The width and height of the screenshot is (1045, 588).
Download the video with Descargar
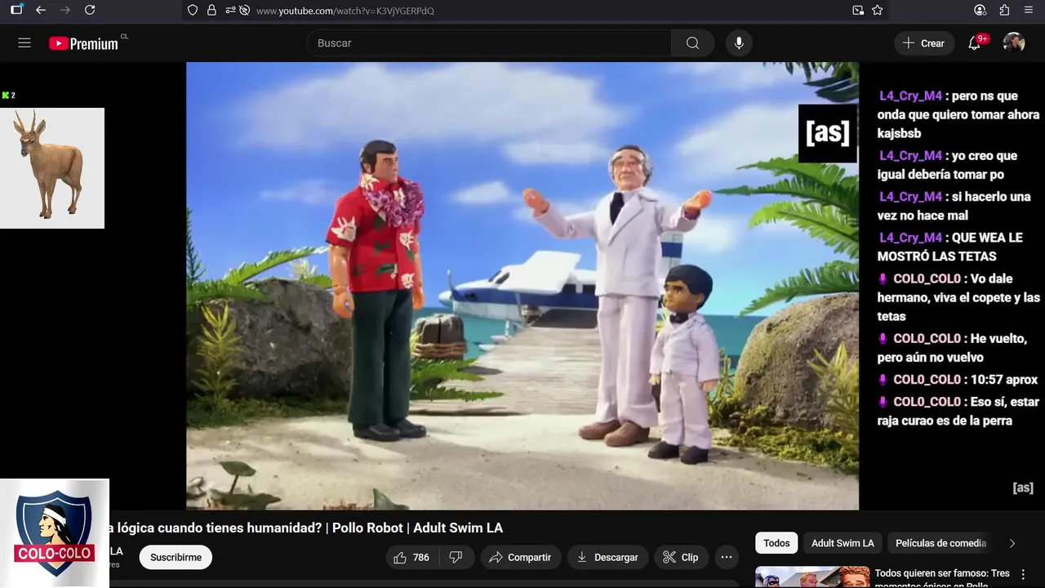pyautogui.click(x=607, y=557)
